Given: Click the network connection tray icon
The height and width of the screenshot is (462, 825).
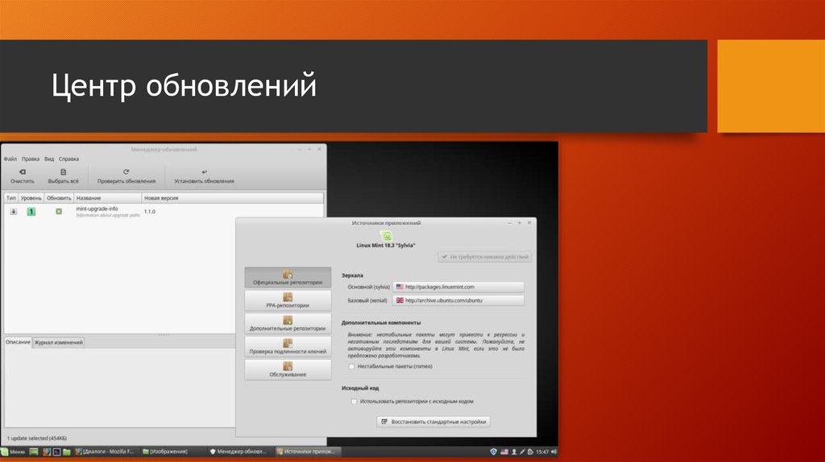Looking at the screenshot, I should click(x=522, y=452).
